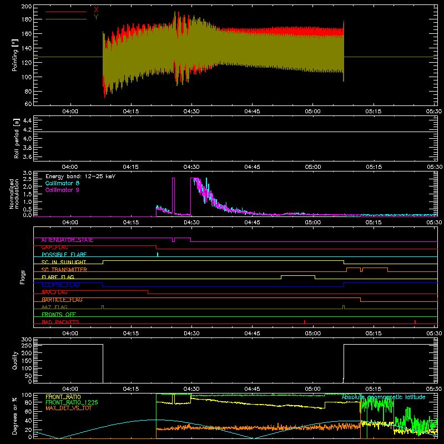Click the white roll period line
This screenshot has width=444, height=444.
tap(235, 132)
